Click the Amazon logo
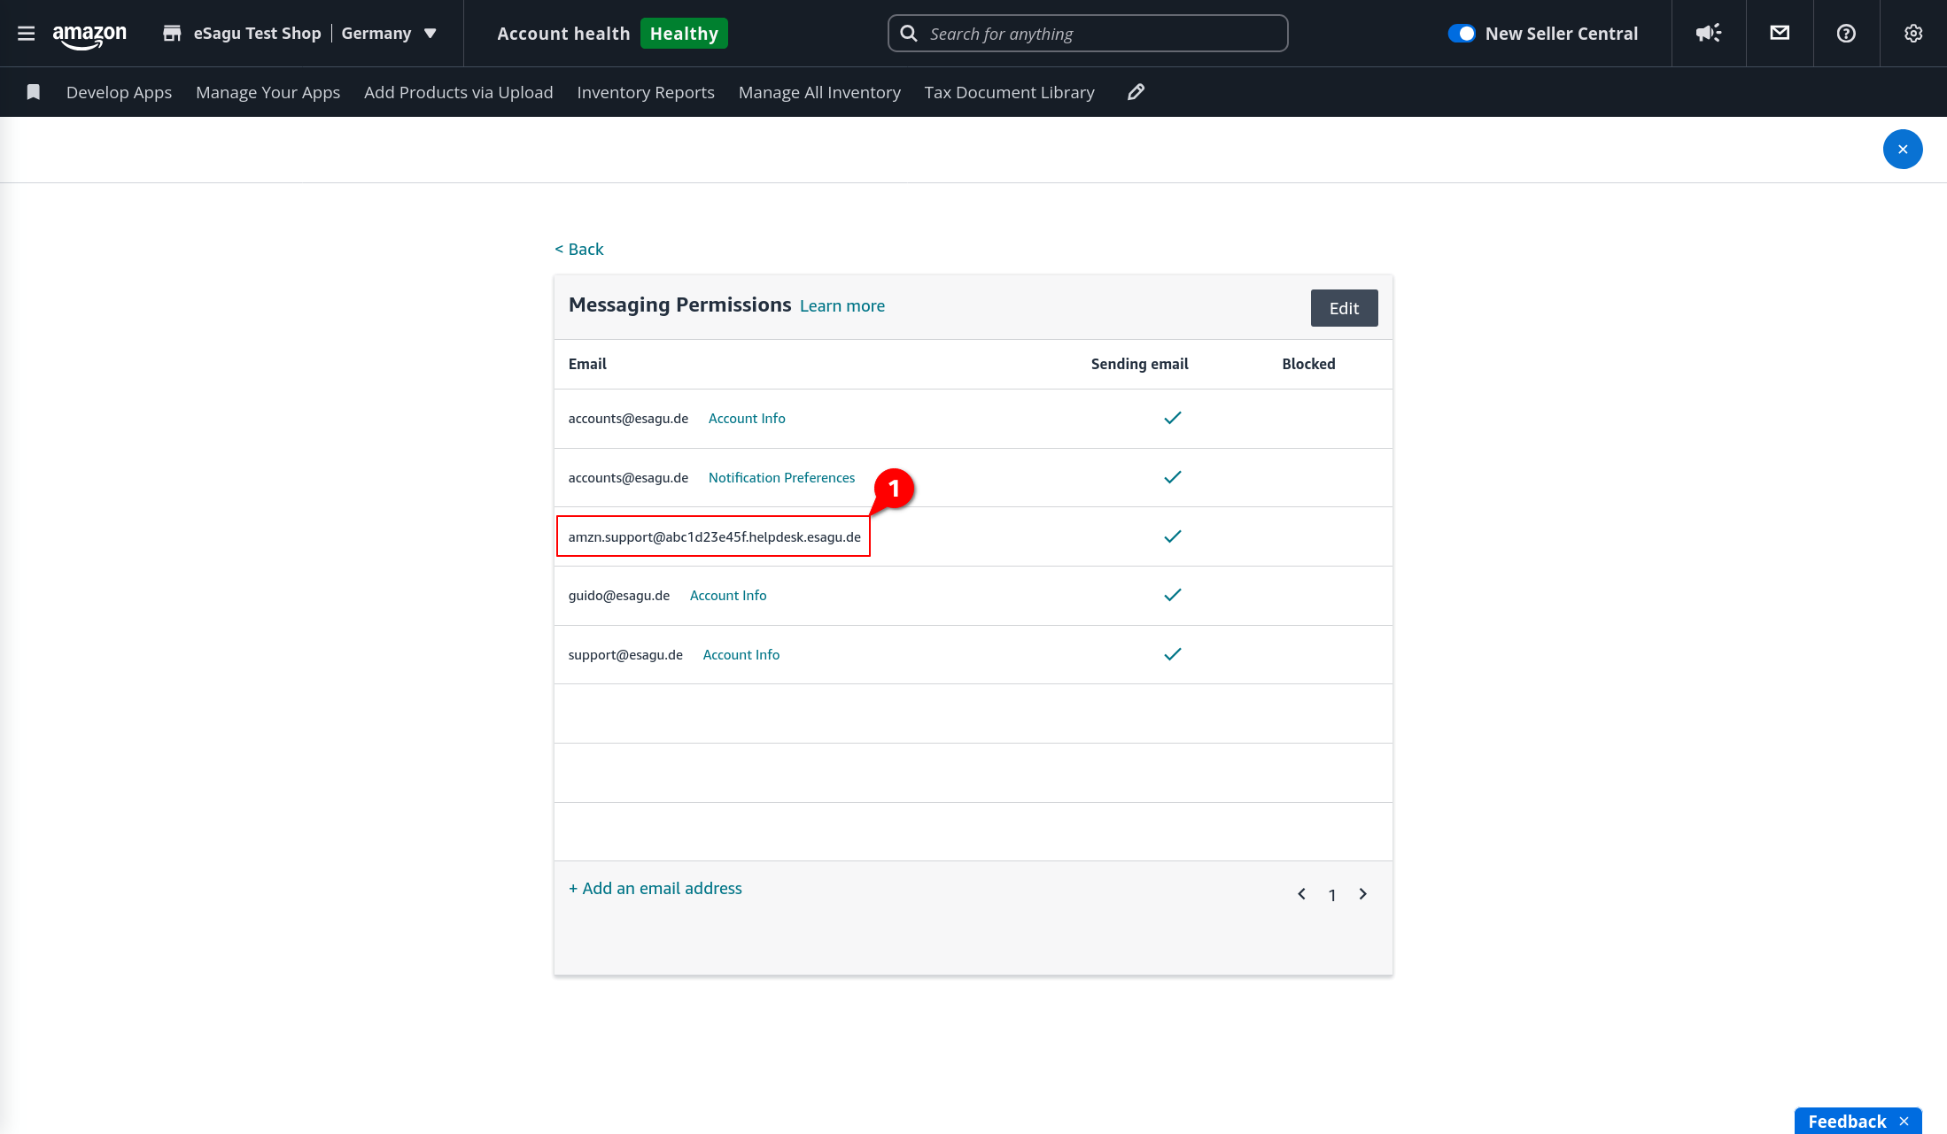This screenshot has height=1134, width=1947. coord(89,35)
